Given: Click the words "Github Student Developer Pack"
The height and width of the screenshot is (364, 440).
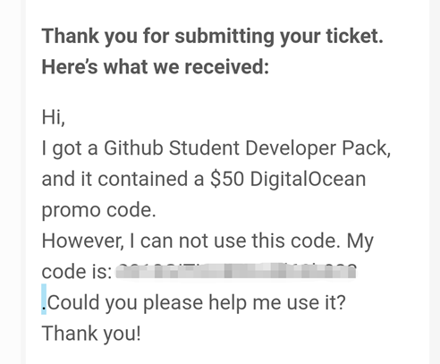Looking at the screenshot, I should point(246,148).
